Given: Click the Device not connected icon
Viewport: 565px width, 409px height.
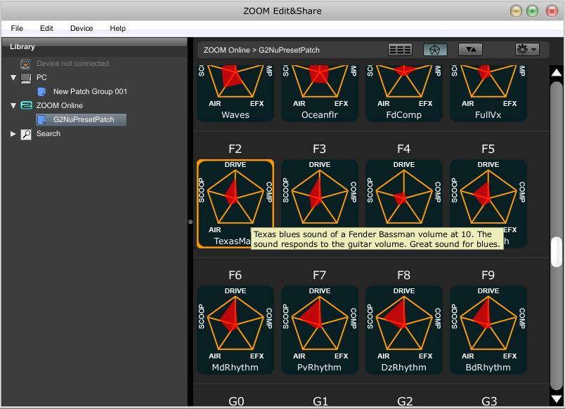Looking at the screenshot, I should click(x=26, y=64).
